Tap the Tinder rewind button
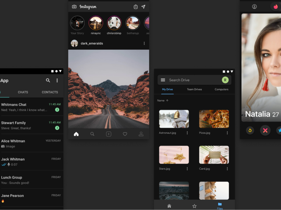Viewport: 281px width, 210px height. point(250,130)
